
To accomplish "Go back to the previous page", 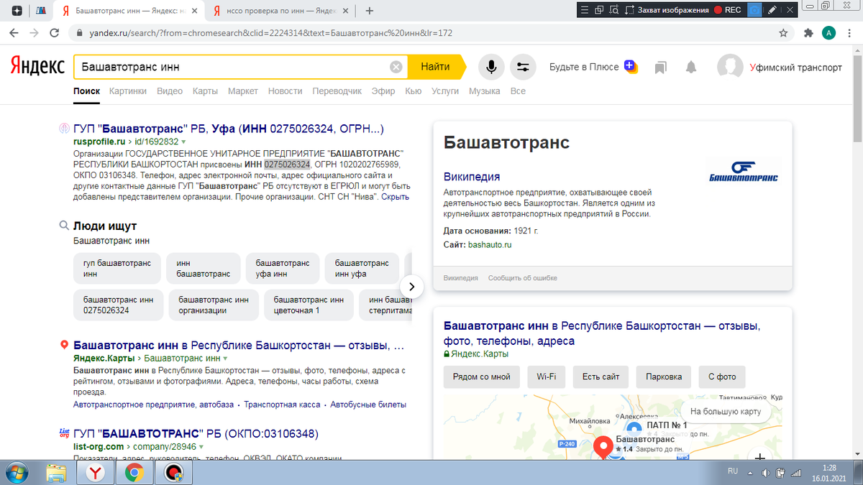I will [14, 33].
